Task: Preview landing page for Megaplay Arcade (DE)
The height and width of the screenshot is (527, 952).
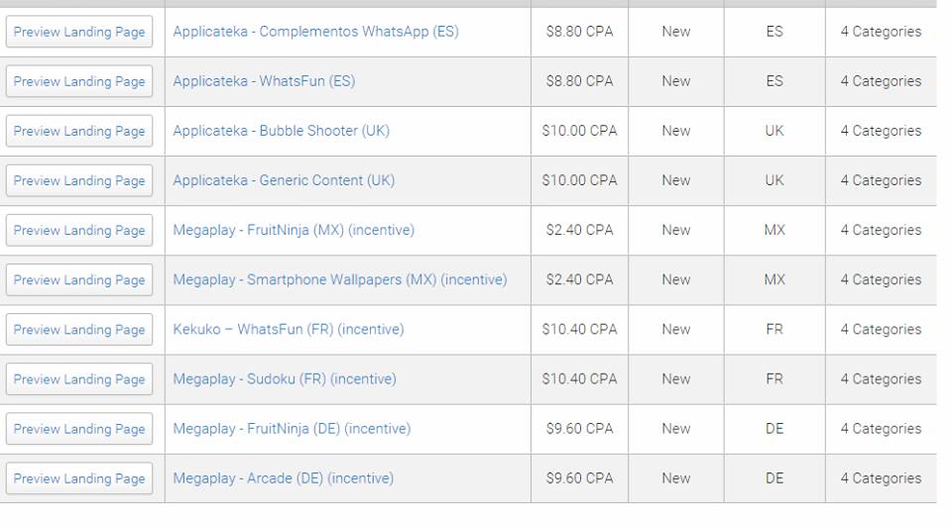Action: pos(79,478)
